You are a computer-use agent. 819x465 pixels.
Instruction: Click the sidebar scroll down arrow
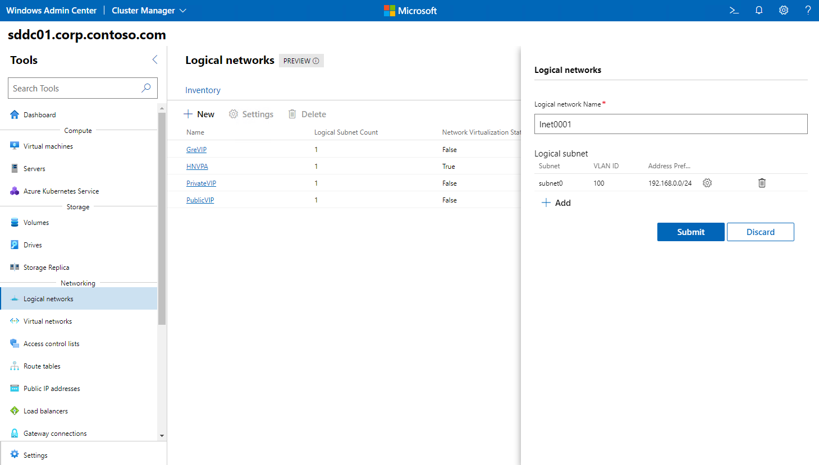162,436
